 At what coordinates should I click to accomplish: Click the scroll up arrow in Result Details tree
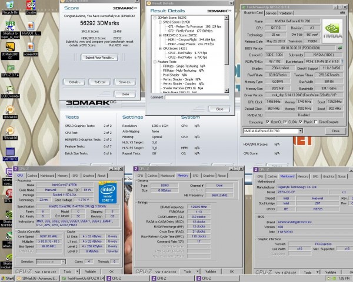(x=227, y=18)
